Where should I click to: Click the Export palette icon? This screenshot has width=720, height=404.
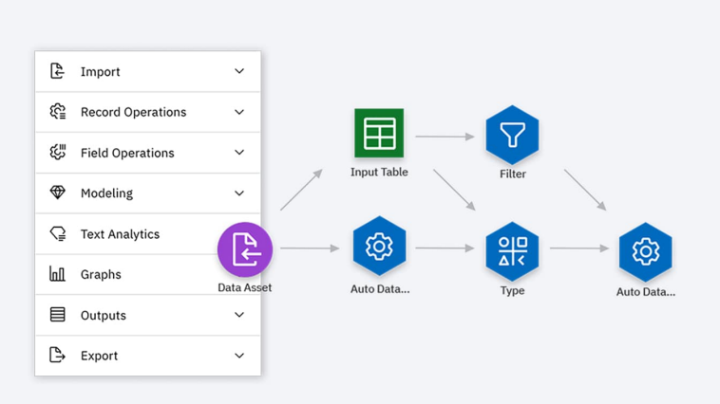click(58, 356)
